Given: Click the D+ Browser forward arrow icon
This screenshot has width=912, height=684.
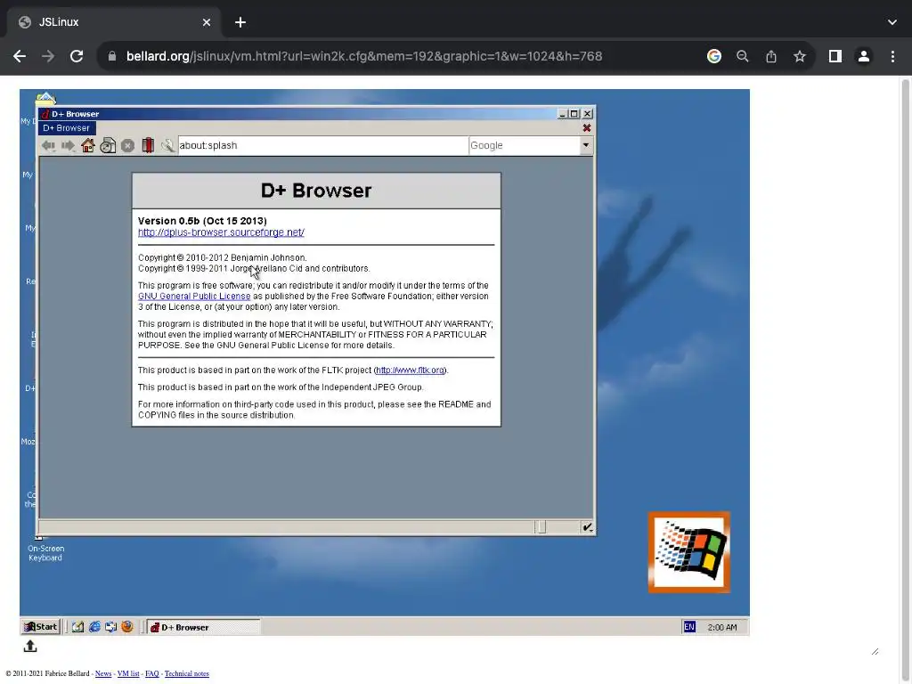Looking at the screenshot, I should click(x=68, y=145).
